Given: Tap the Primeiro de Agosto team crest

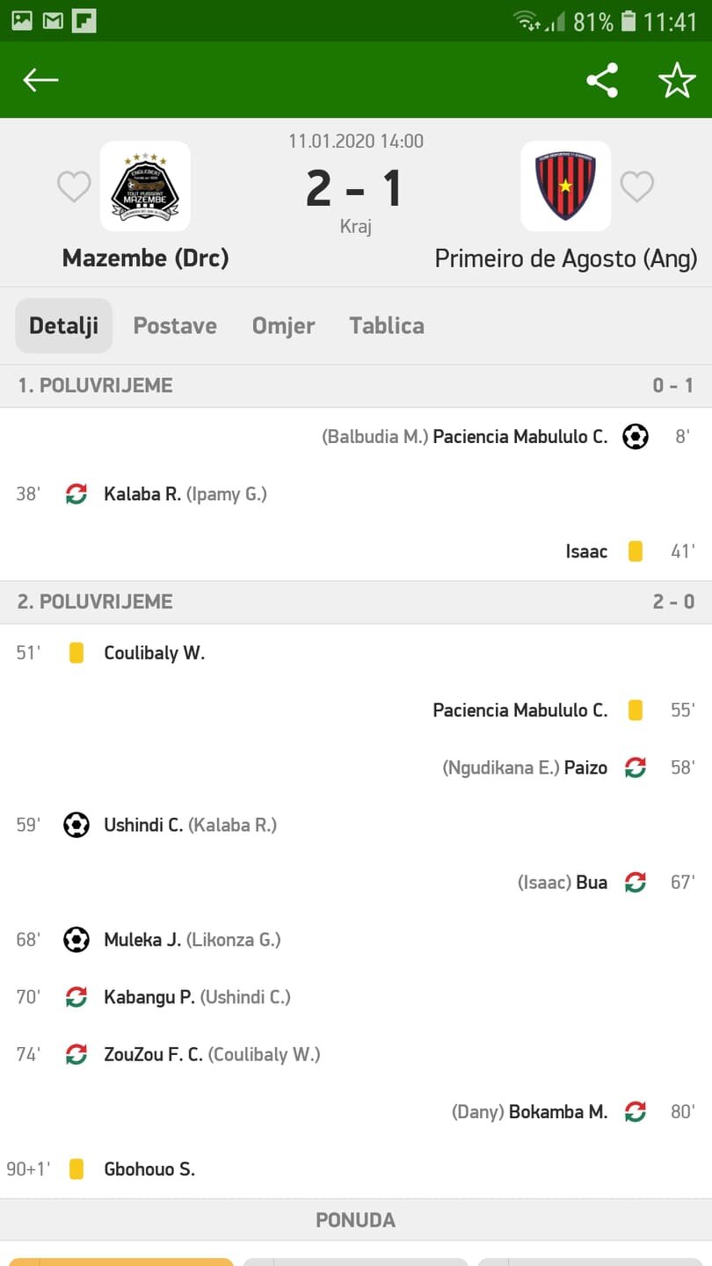Looking at the screenshot, I should click(565, 186).
